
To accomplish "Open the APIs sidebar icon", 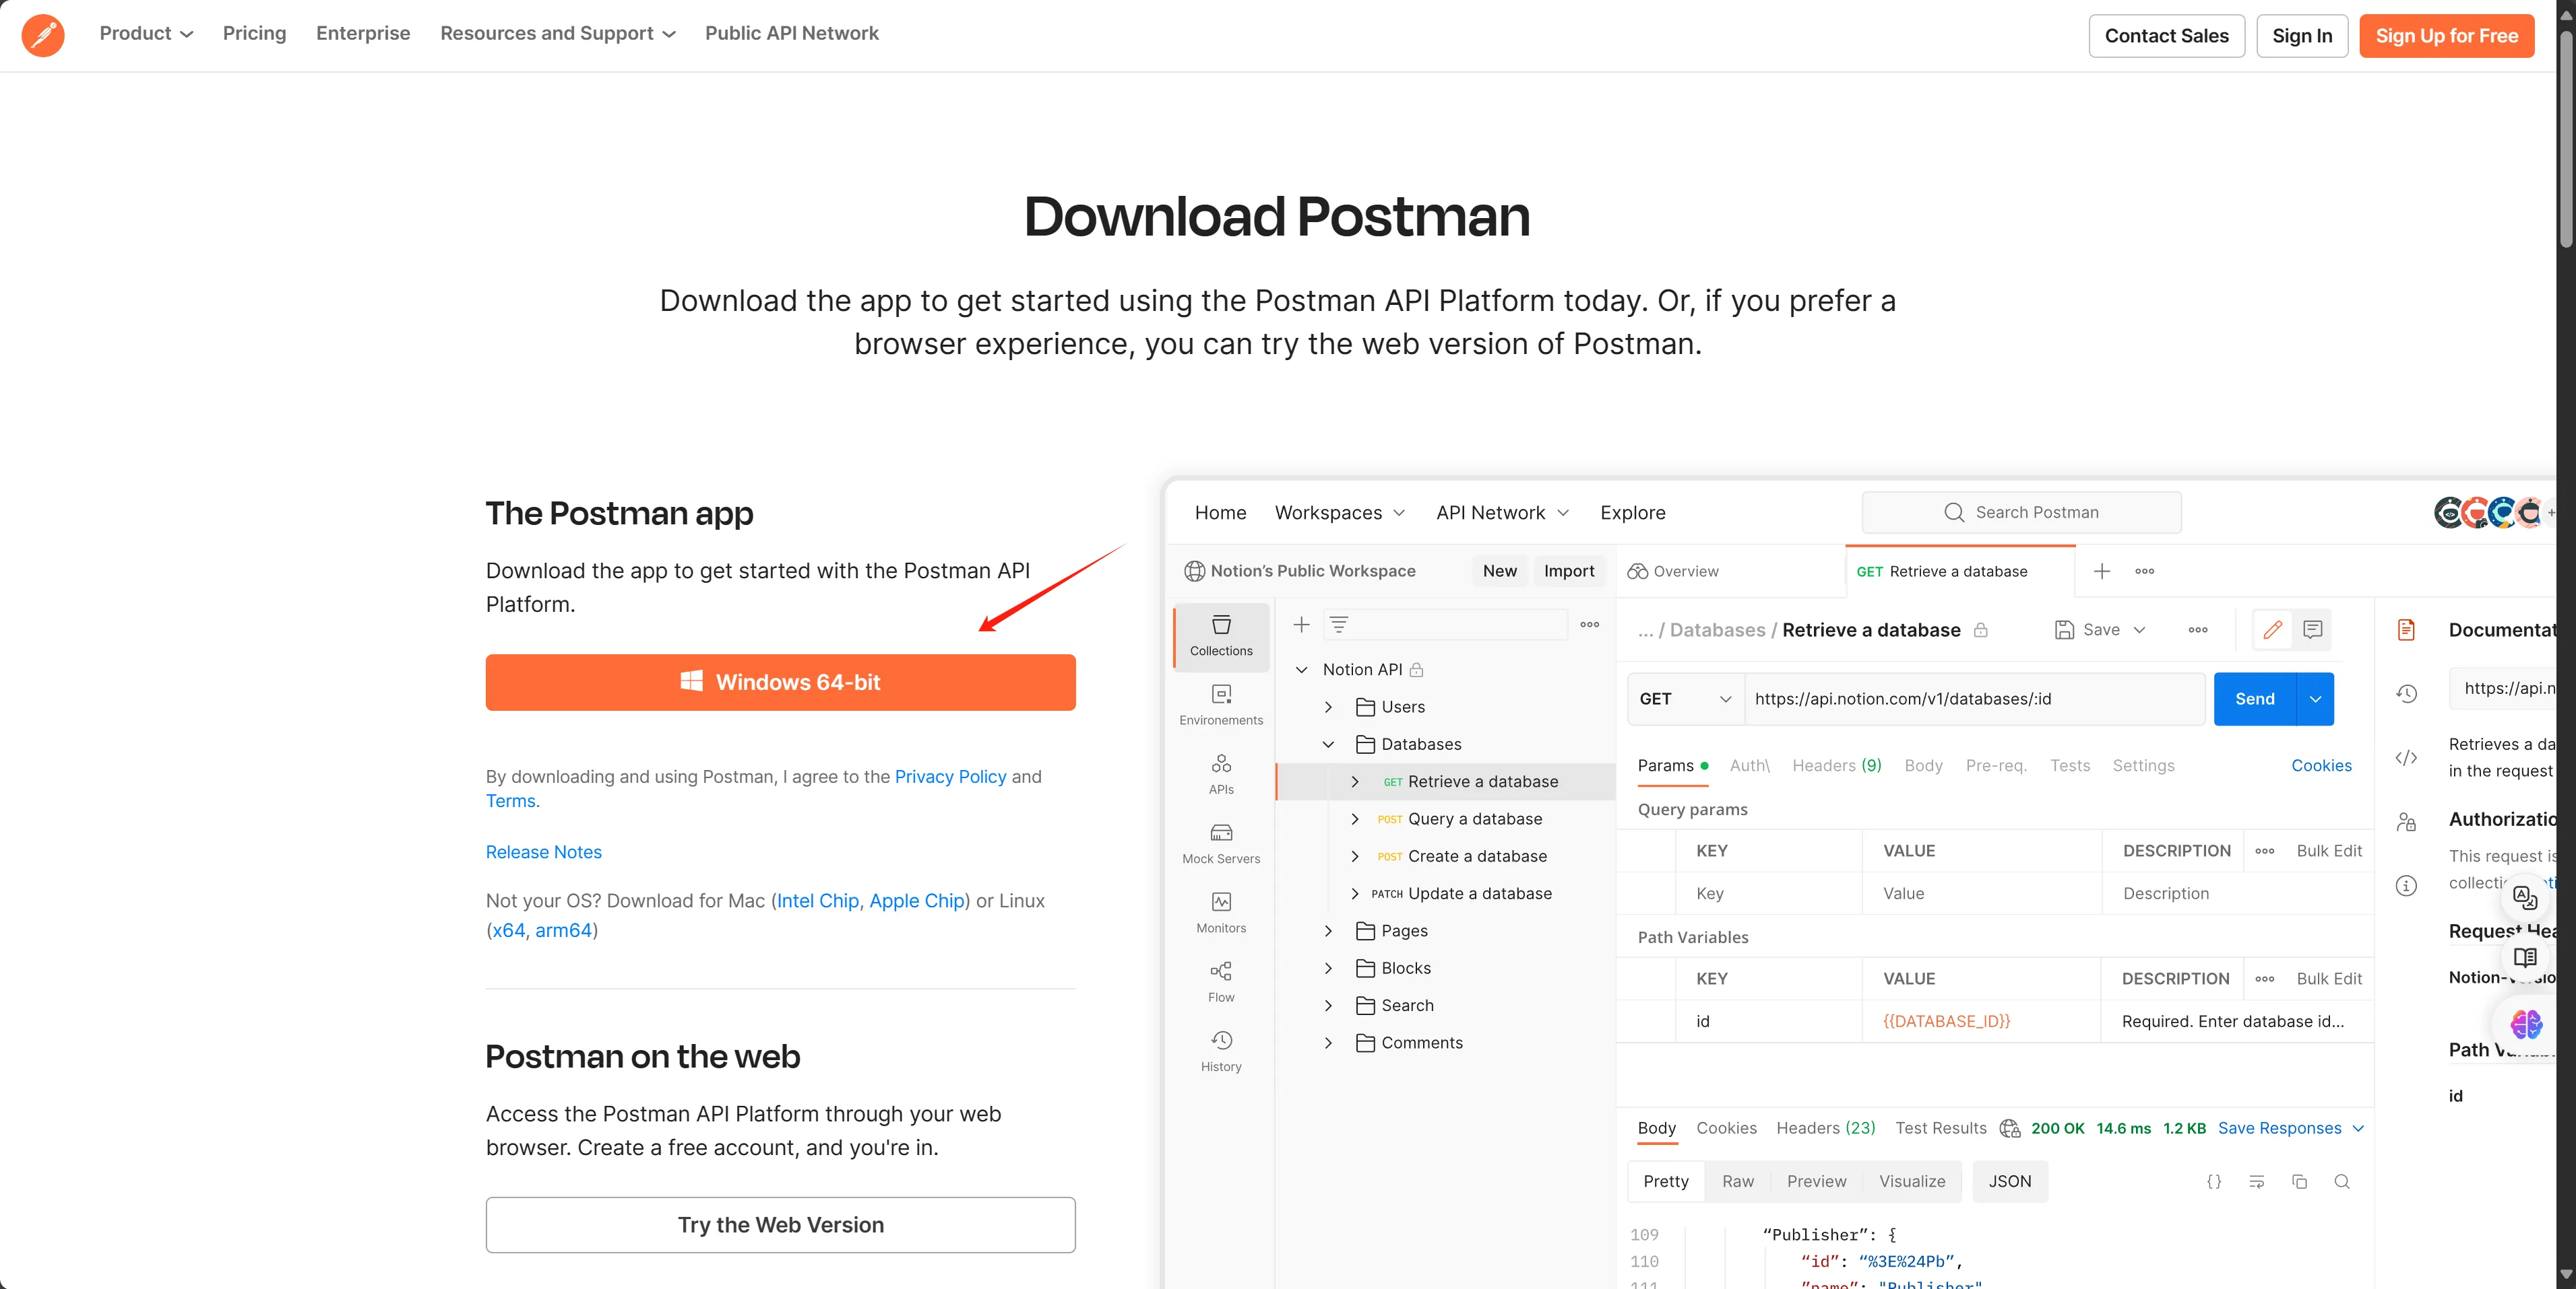I will click(x=1221, y=774).
